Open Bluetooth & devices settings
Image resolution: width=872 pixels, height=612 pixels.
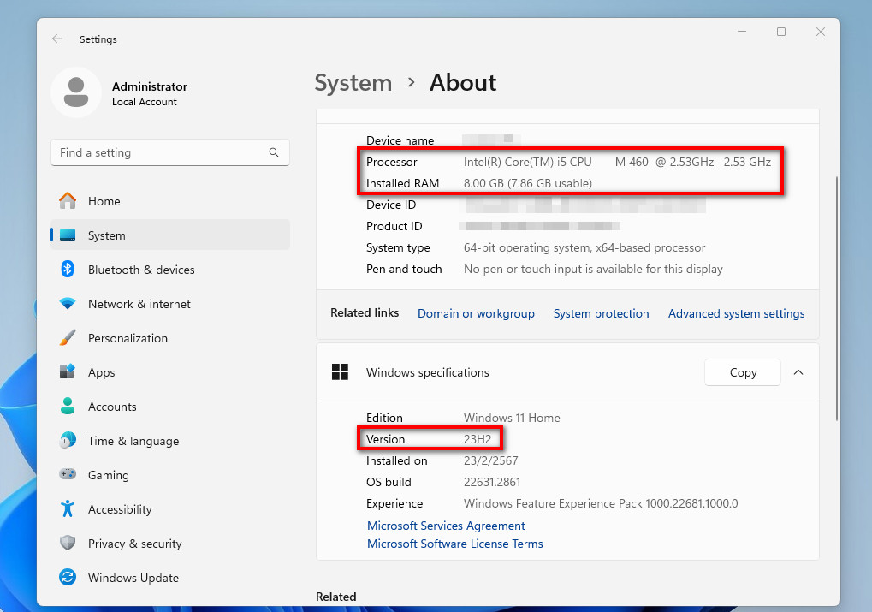pos(170,270)
